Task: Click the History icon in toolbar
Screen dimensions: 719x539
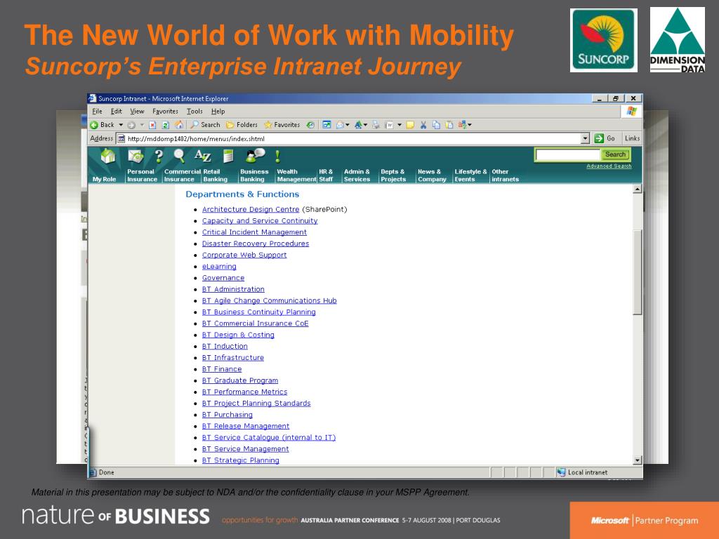Action: tap(310, 125)
